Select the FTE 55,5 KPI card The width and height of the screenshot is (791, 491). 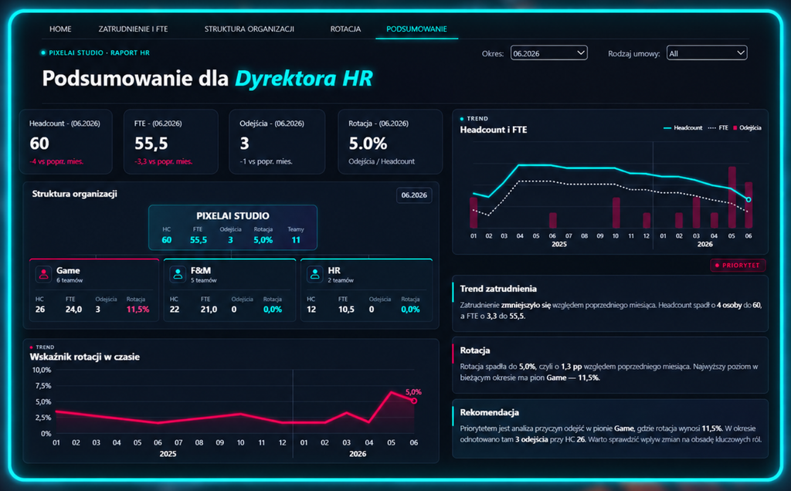tap(171, 141)
